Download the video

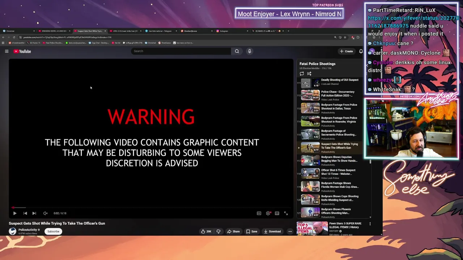point(272,231)
